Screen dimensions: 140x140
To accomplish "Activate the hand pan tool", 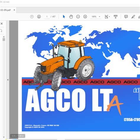I will click(x=71, y=17).
